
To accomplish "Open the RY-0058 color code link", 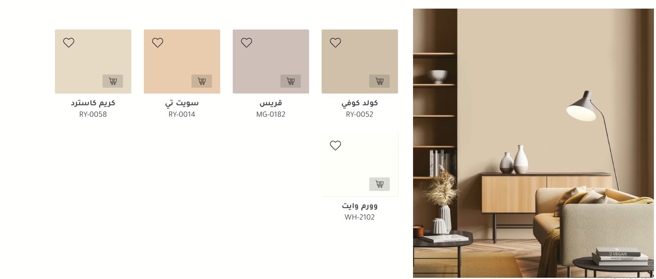I will point(93,114).
